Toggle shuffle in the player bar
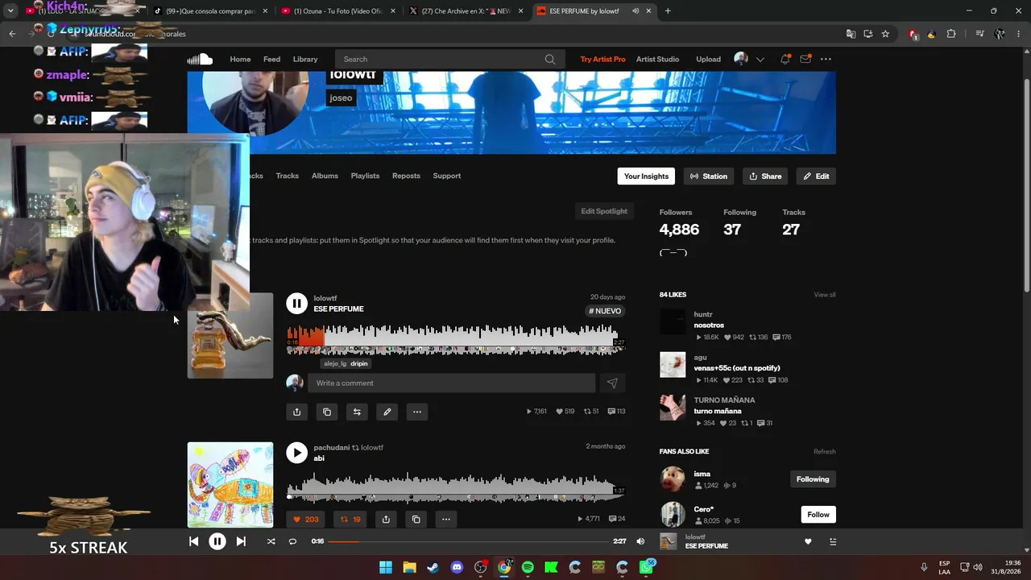The width and height of the screenshot is (1031, 580). pyautogui.click(x=271, y=541)
